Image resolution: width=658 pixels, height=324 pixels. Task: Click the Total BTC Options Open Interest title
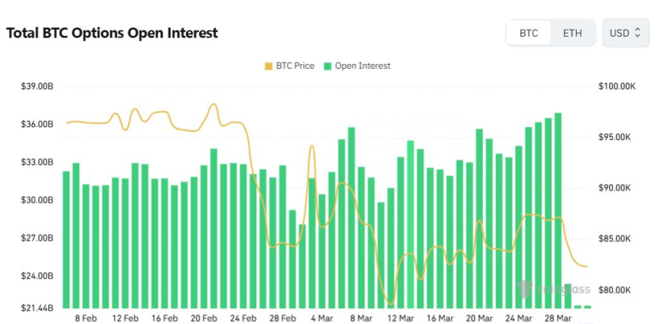coord(112,33)
